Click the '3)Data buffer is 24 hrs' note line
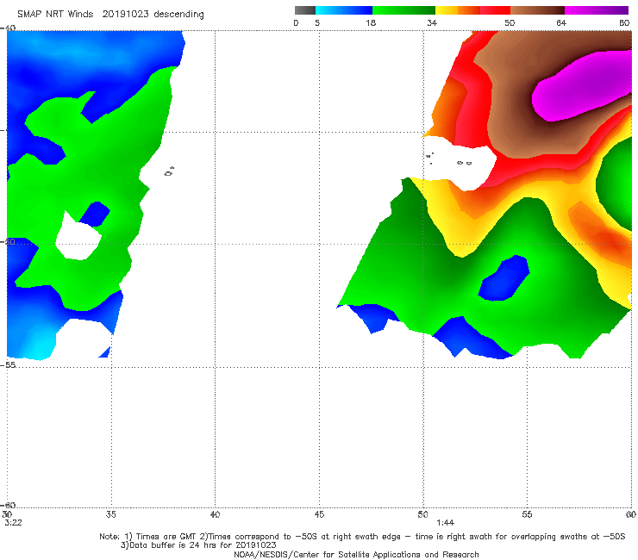This screenshot has width=638, height=560. 198,545
